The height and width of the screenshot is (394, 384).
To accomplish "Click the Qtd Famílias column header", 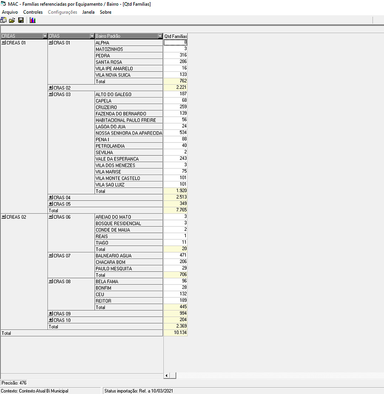I will pyautogui.click(x=176, y=36).
